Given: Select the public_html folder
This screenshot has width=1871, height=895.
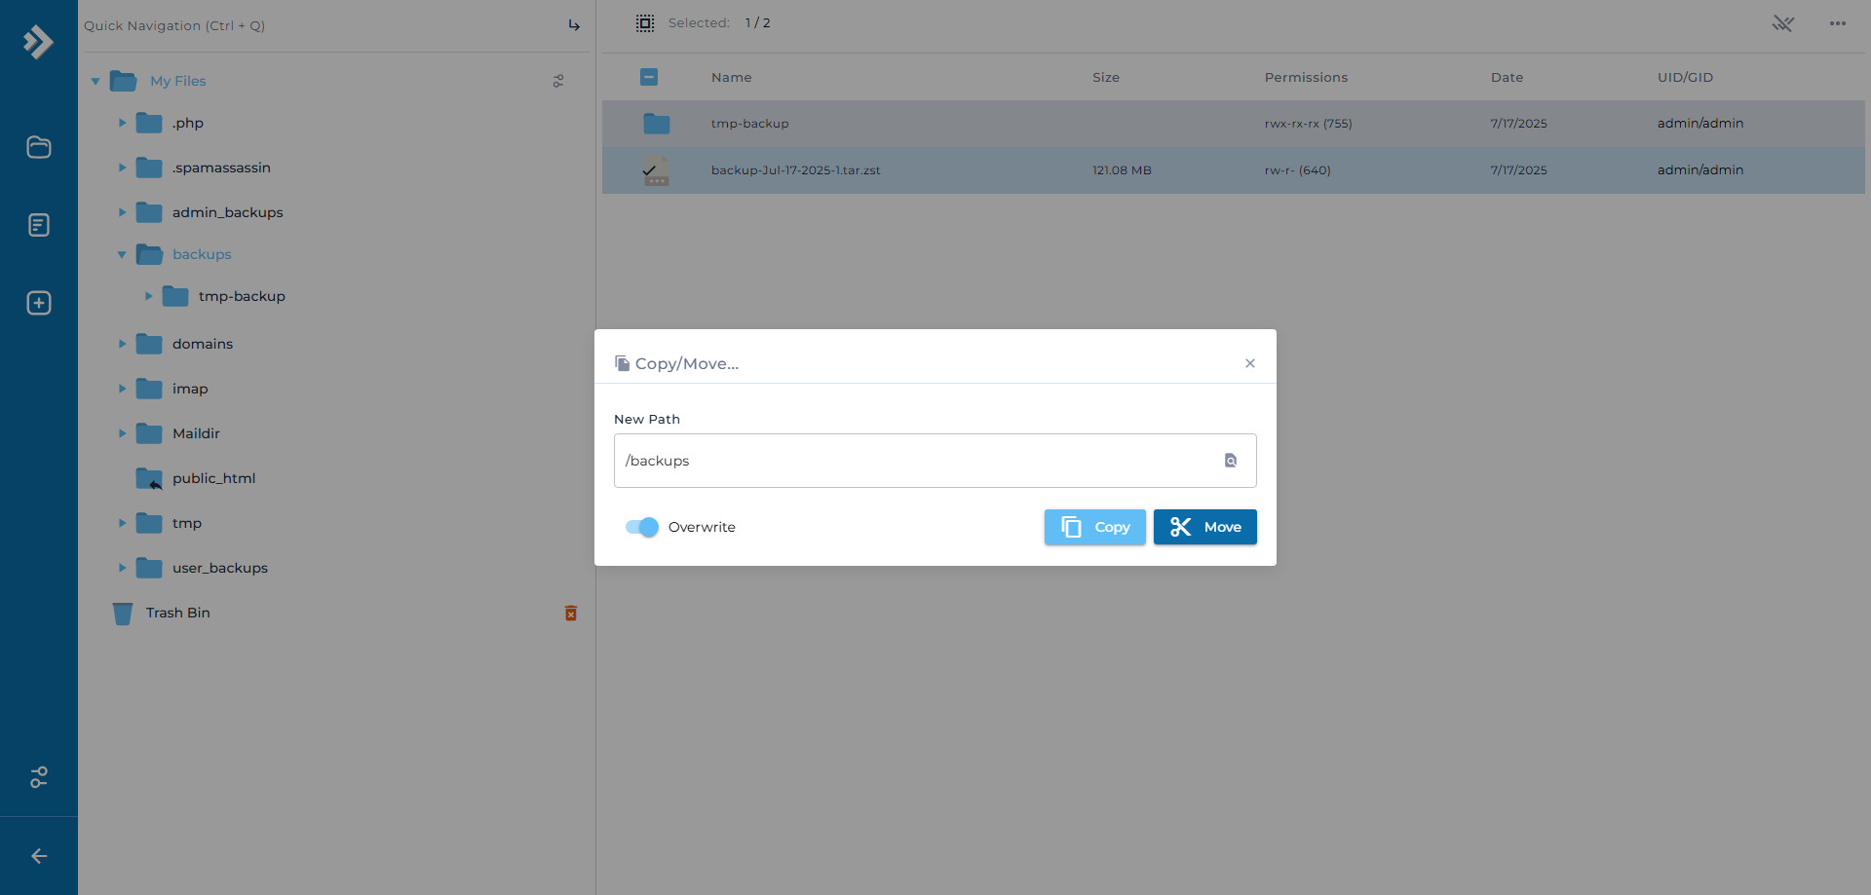Looking at the screenshot, I should coord(215,478).
